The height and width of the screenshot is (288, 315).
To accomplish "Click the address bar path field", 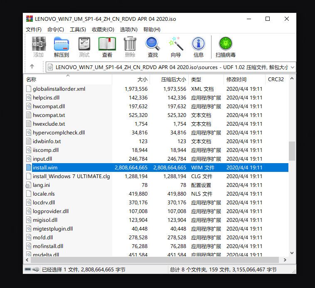I will point(171,67).
